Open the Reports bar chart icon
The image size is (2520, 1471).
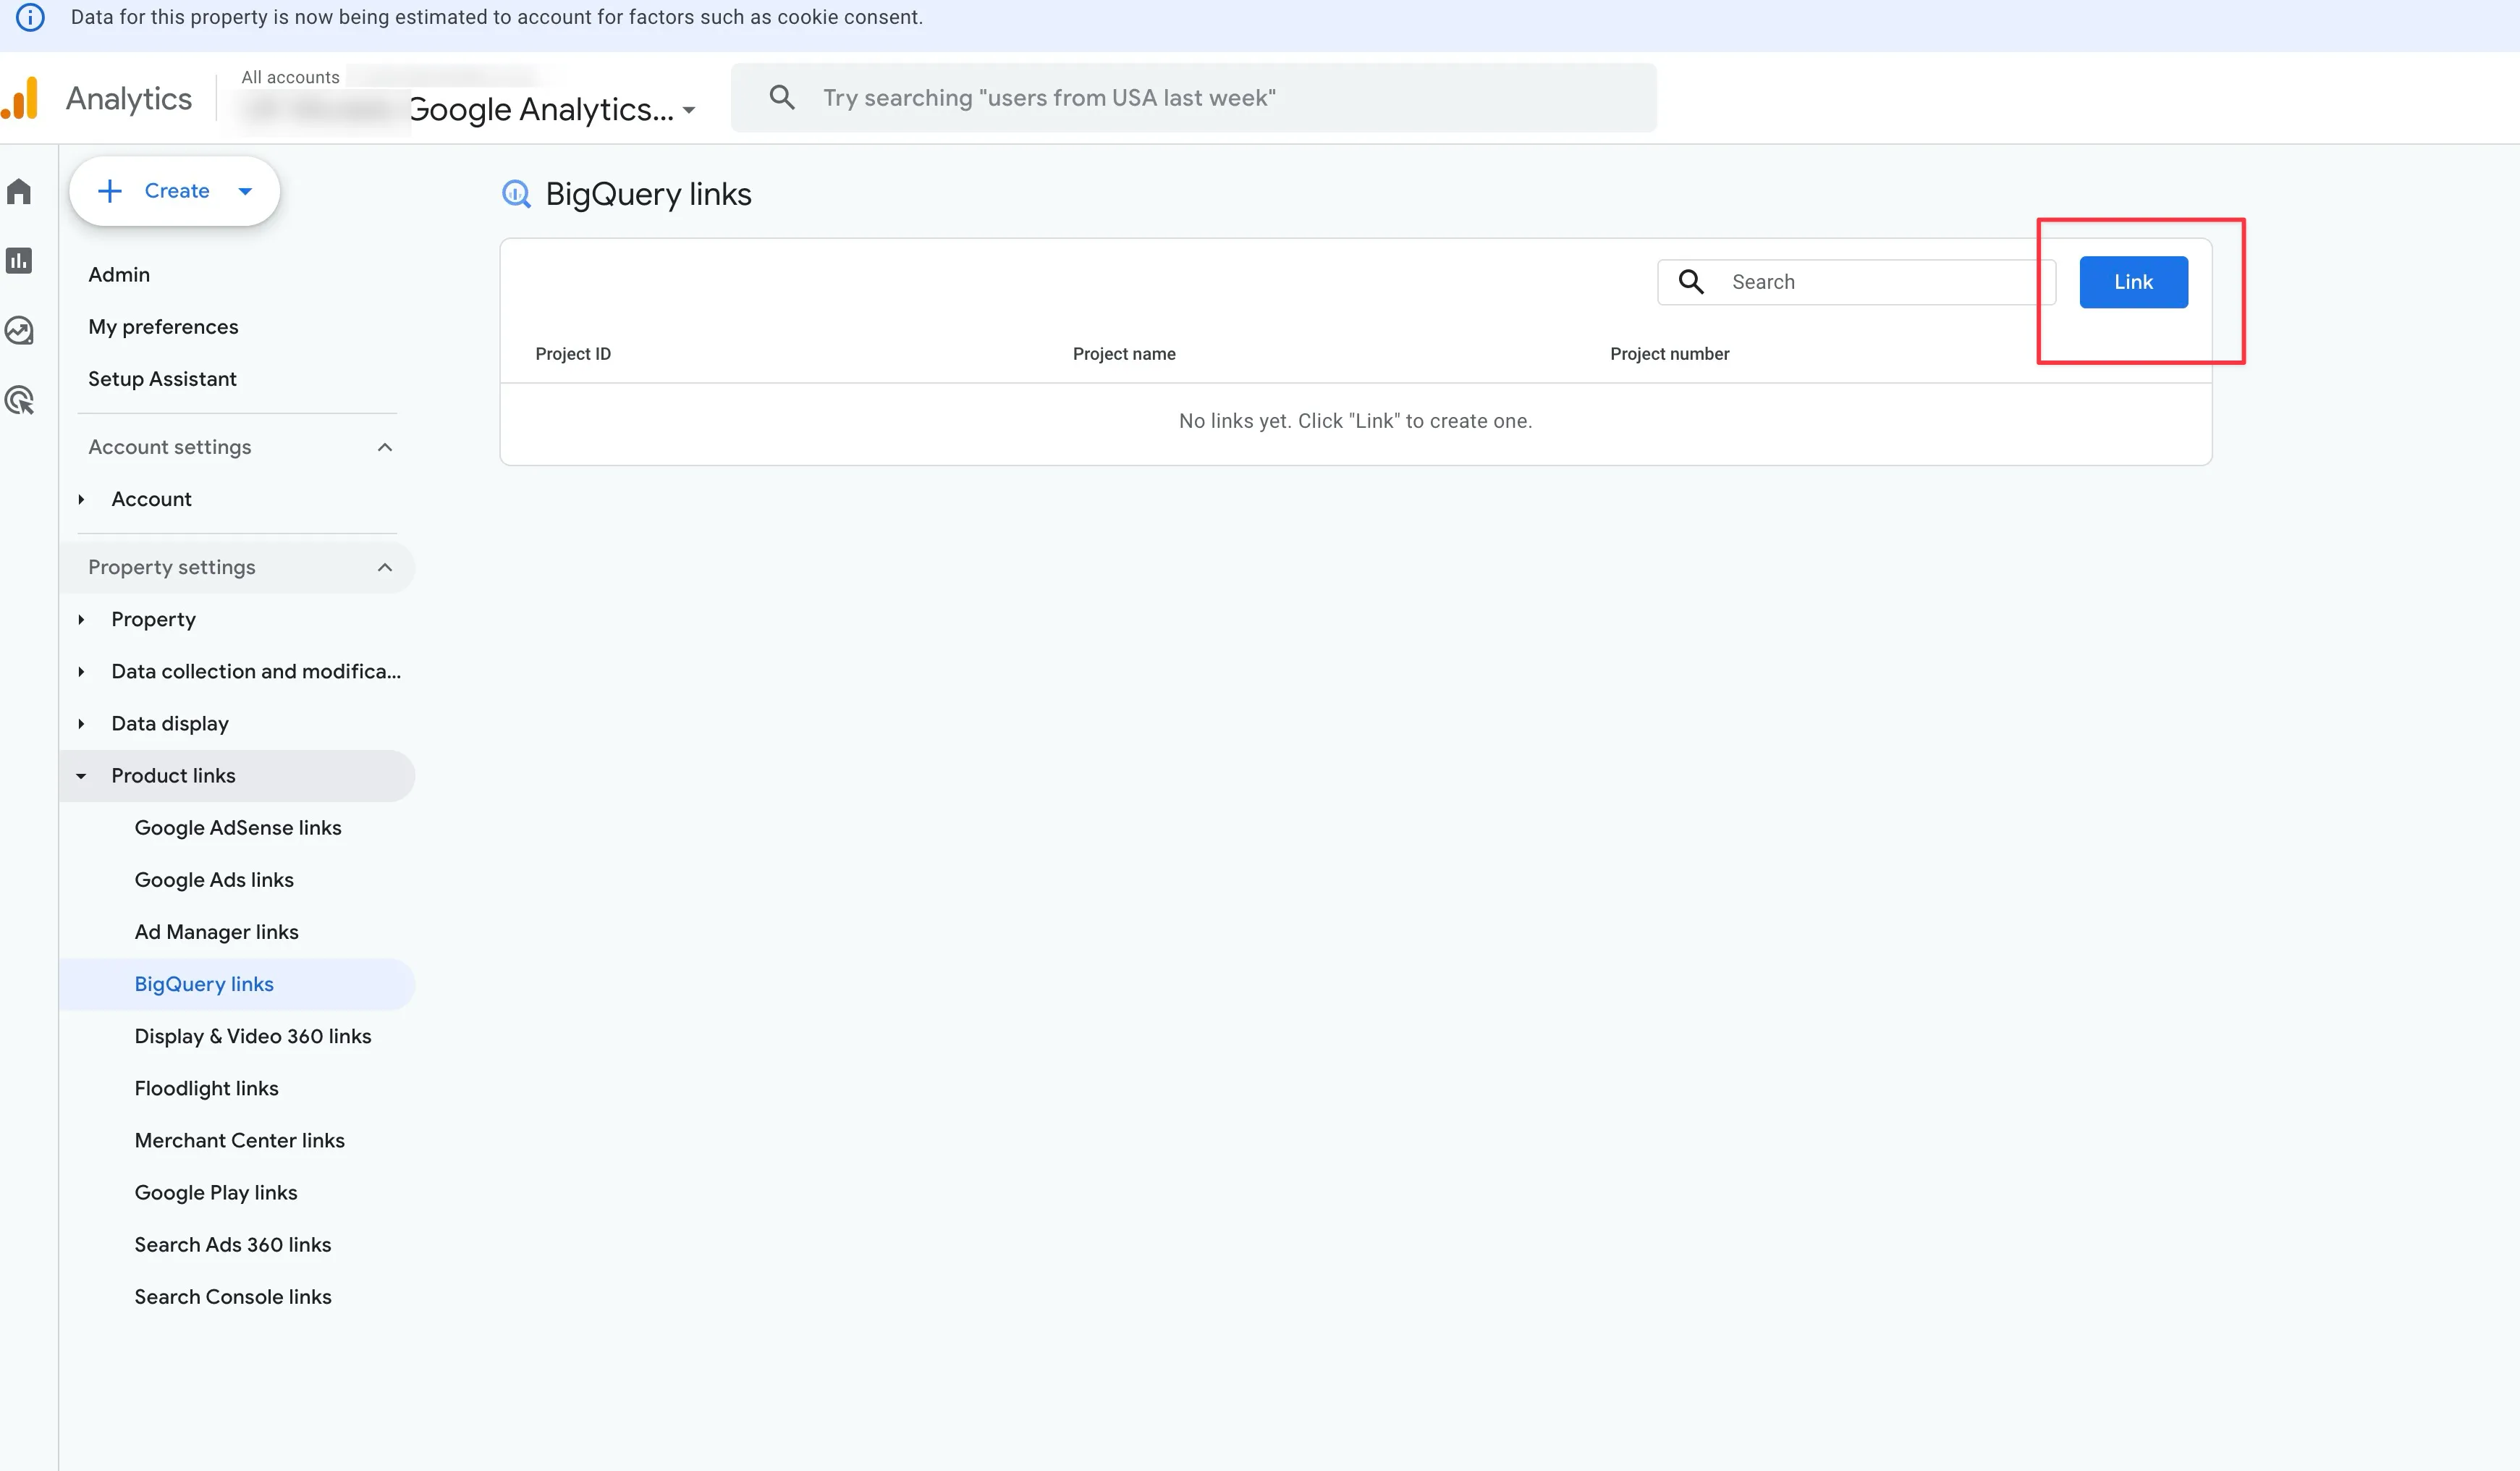19,261
